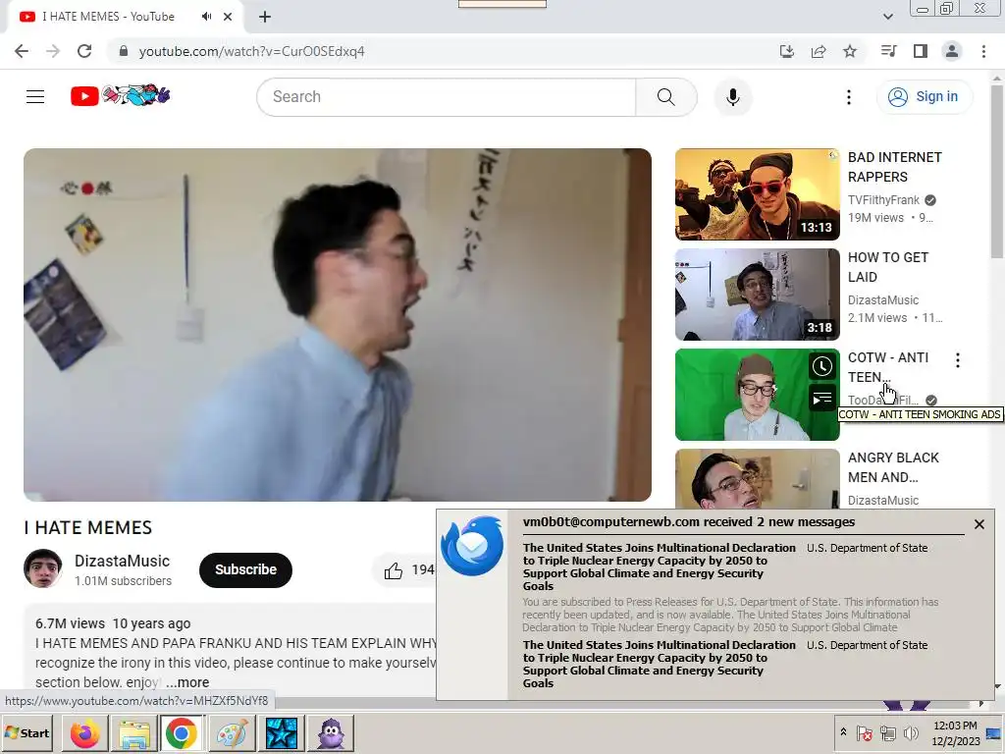1005x754 pixels.
Task: Open the YouTube hamburger guide menu
Action: 35,97
